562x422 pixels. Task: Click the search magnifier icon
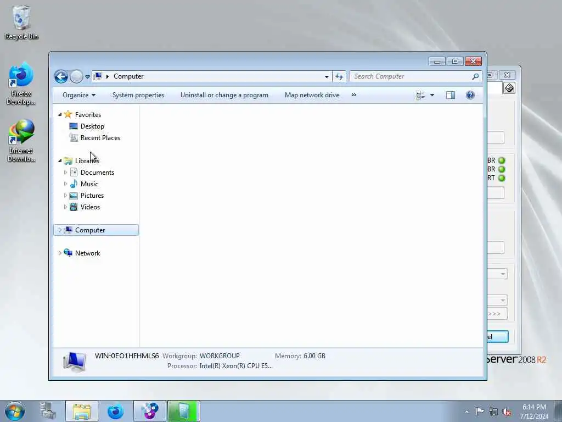click(476, 76)
